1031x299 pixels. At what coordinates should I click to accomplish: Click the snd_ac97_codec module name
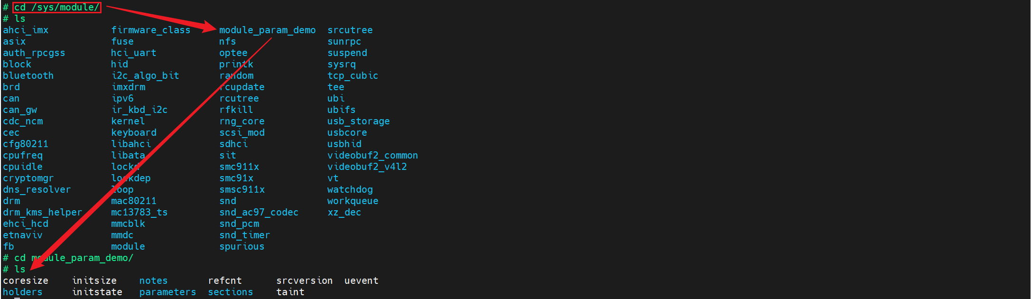coord(259,212)
